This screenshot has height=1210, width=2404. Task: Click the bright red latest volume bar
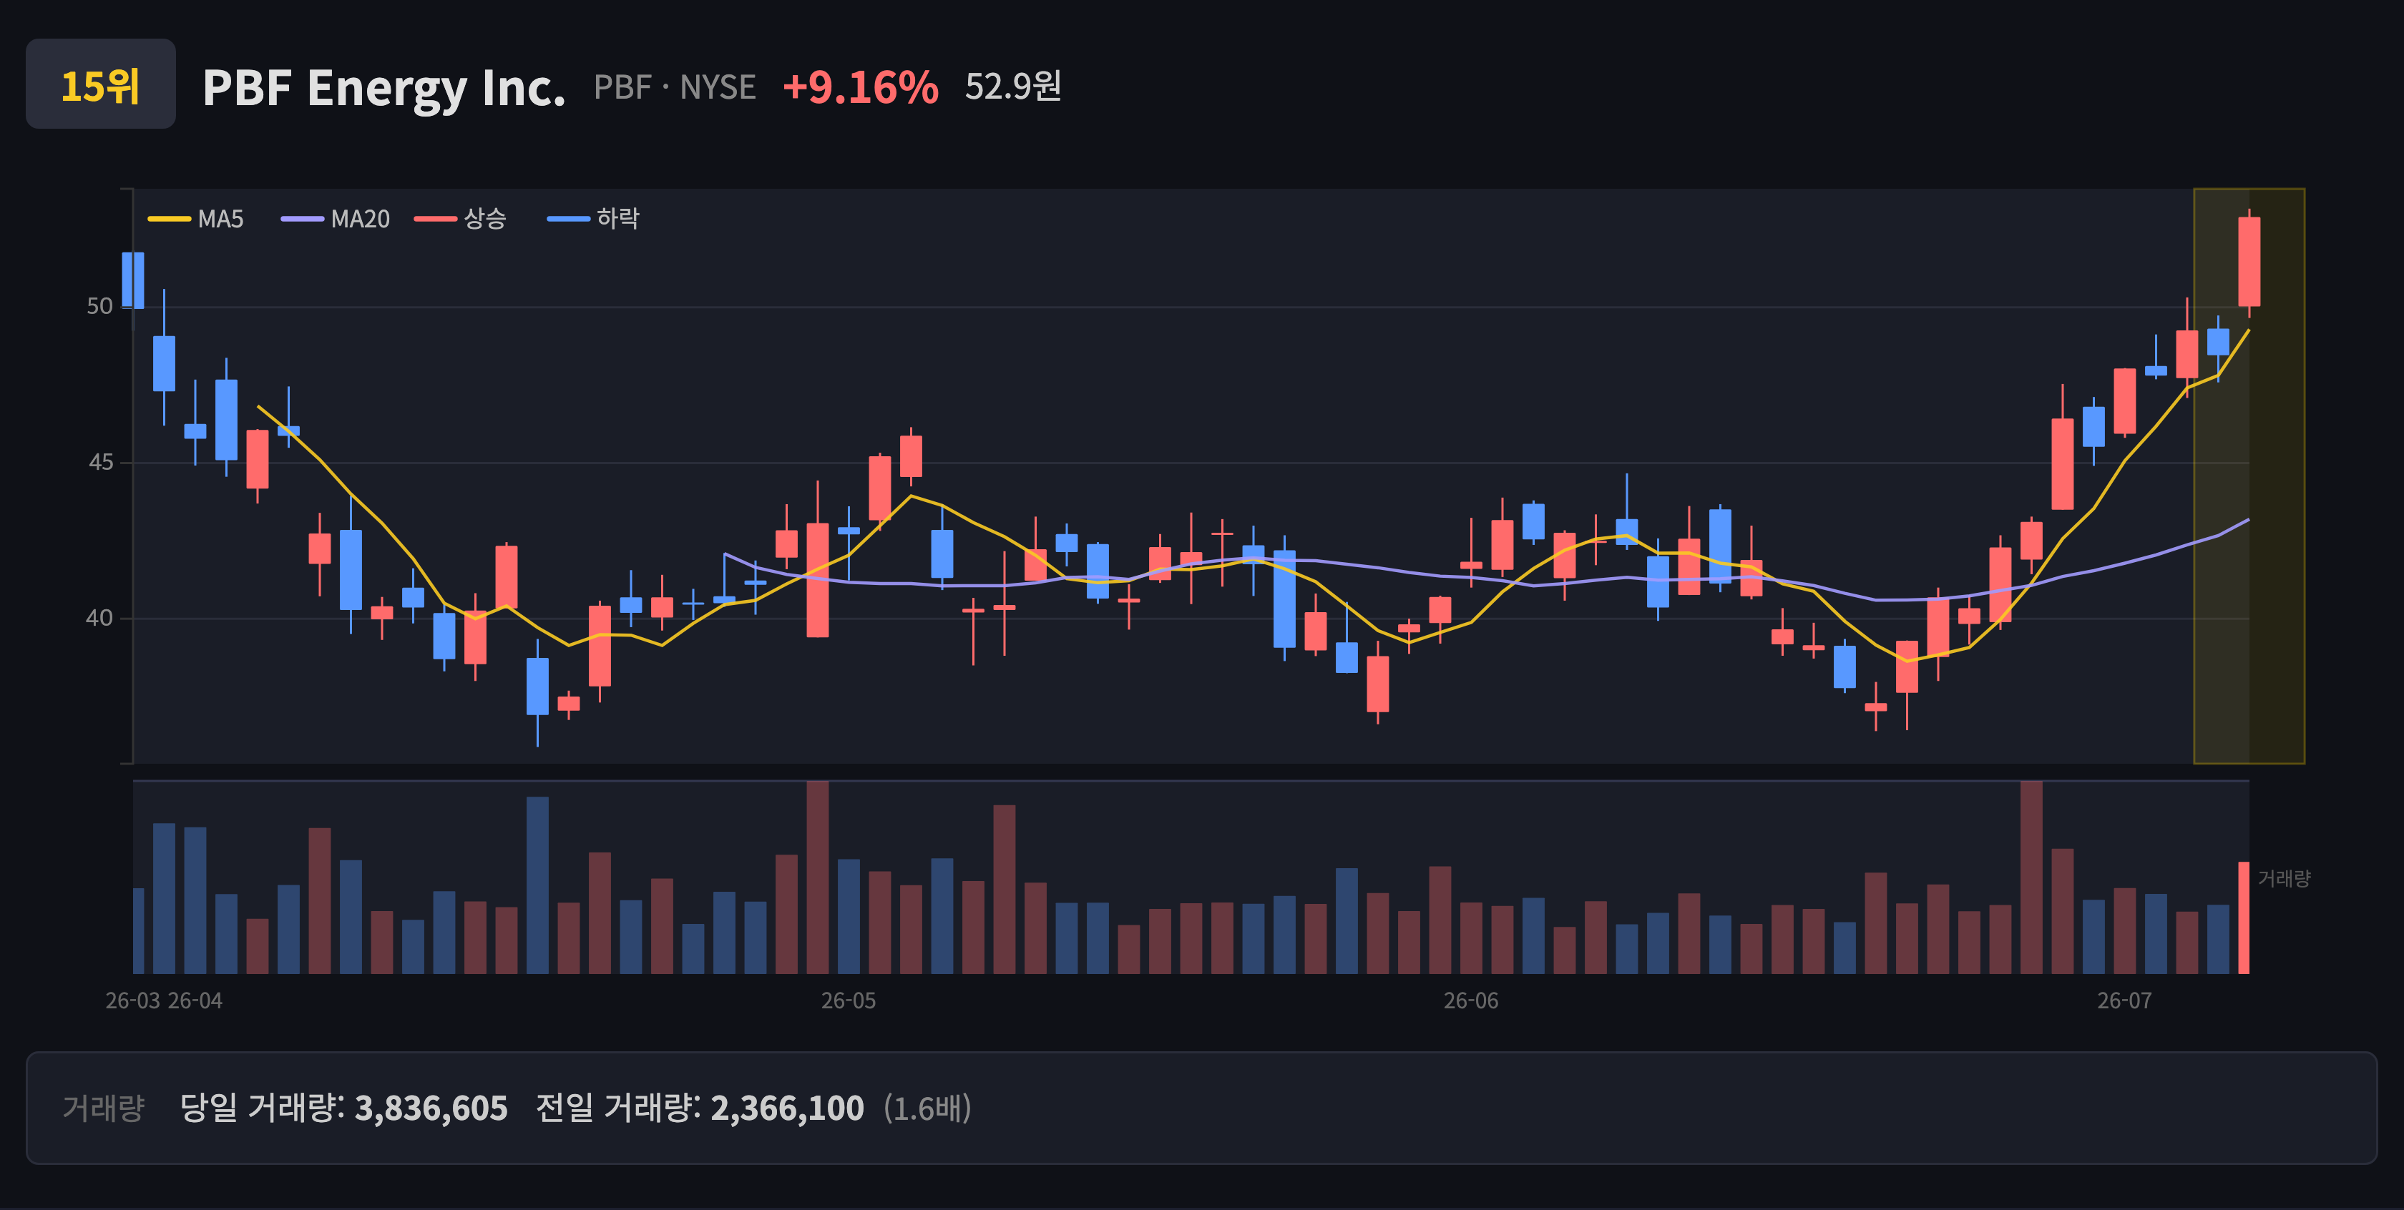2244,918
